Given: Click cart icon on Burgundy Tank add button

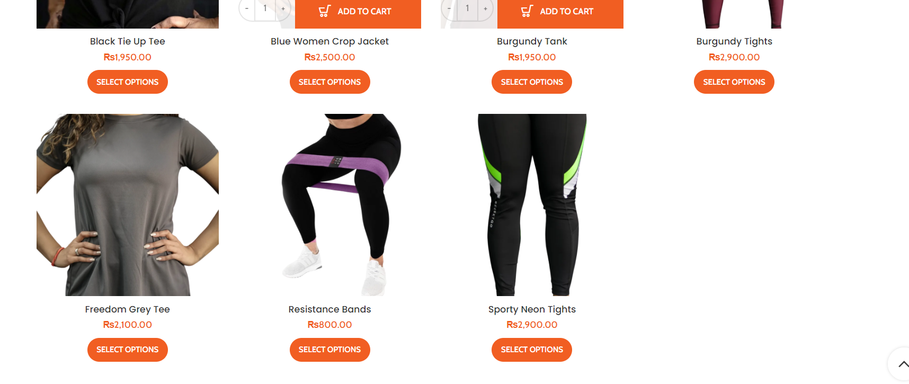Looking at the screenshot, I should [527, 11].
